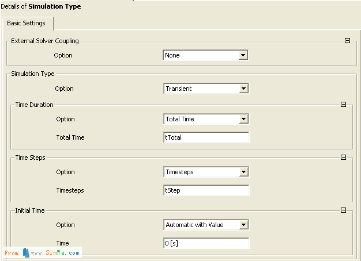The height and width of the screenshot is (261, 361).
Task: Collapse the Time Duration group
Action: 344,105
